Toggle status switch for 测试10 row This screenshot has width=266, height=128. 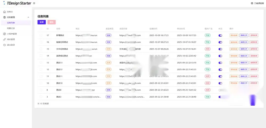pyautogui.click(x=220, y=83)
